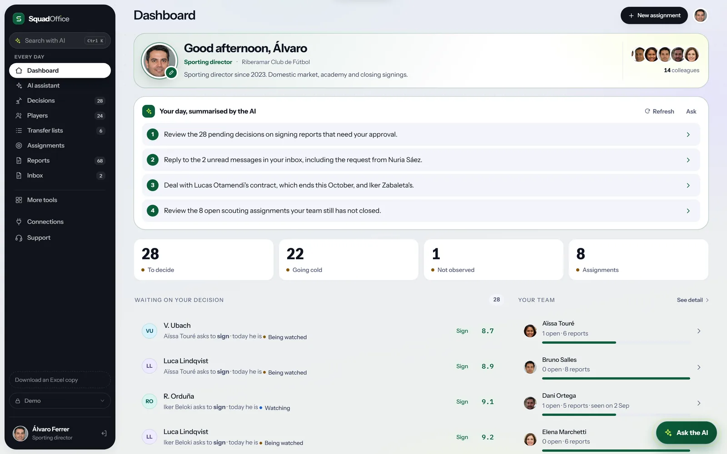727x454 pixels.
Task: Click Download an Excel copy
Action: point(60,380)
